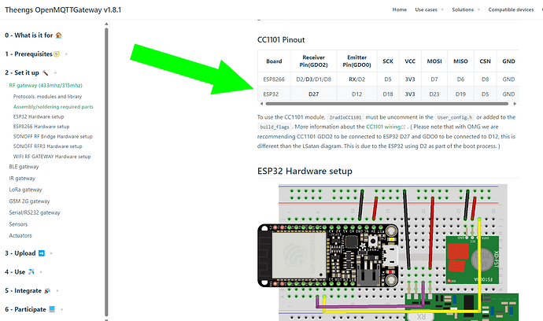Open Actuators page in sidebar
Image resolution: width=543 pixels, height=321 pixels.
click(20, 235)
